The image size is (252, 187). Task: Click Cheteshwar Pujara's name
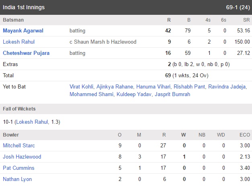click(26, 53)
